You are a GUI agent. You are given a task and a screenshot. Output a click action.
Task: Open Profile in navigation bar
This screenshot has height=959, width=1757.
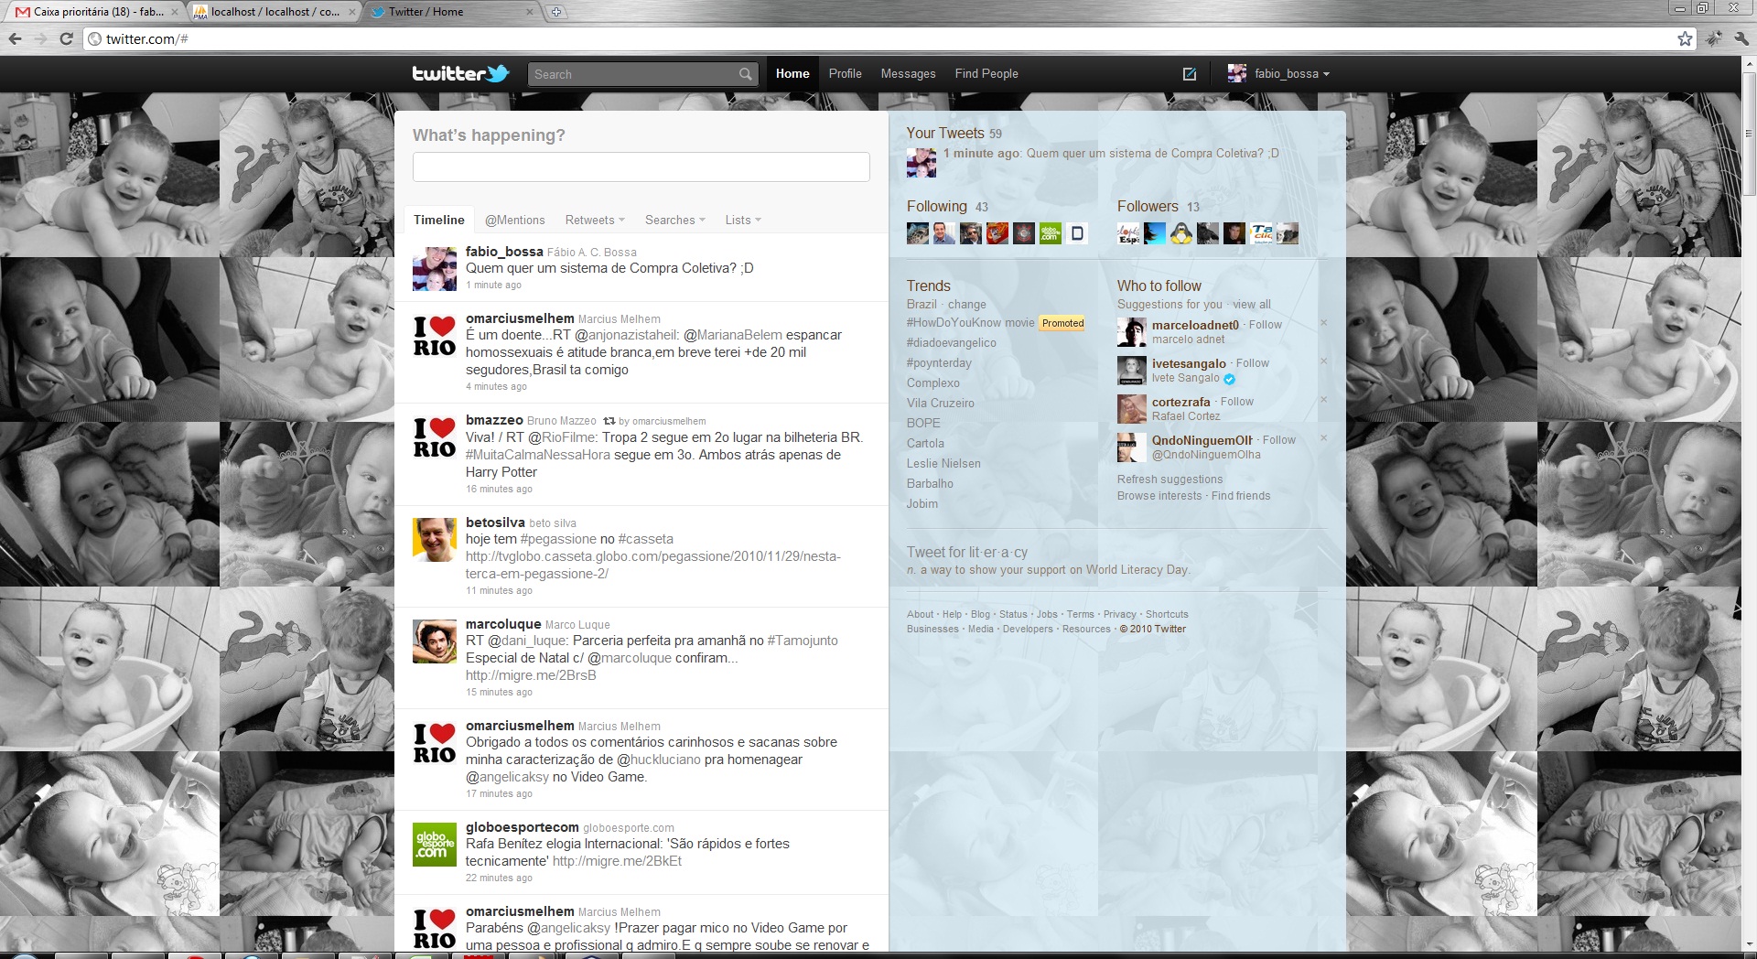845,74
